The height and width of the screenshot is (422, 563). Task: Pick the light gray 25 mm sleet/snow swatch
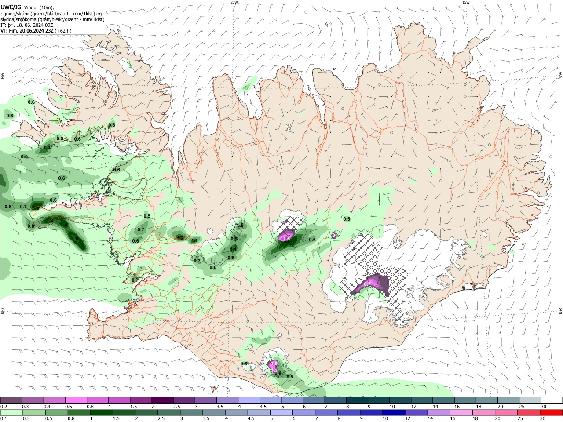pyautogui.click(x=530, y=400)
